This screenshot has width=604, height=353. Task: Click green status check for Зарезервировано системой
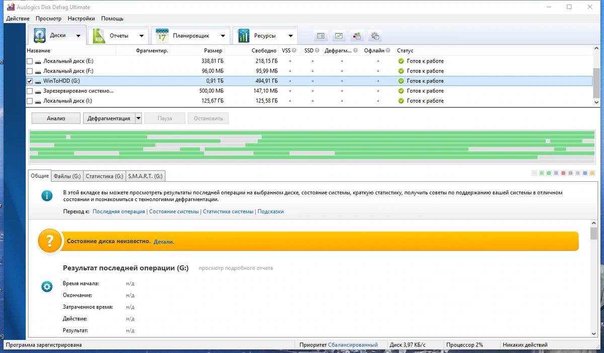click(401, 91)
